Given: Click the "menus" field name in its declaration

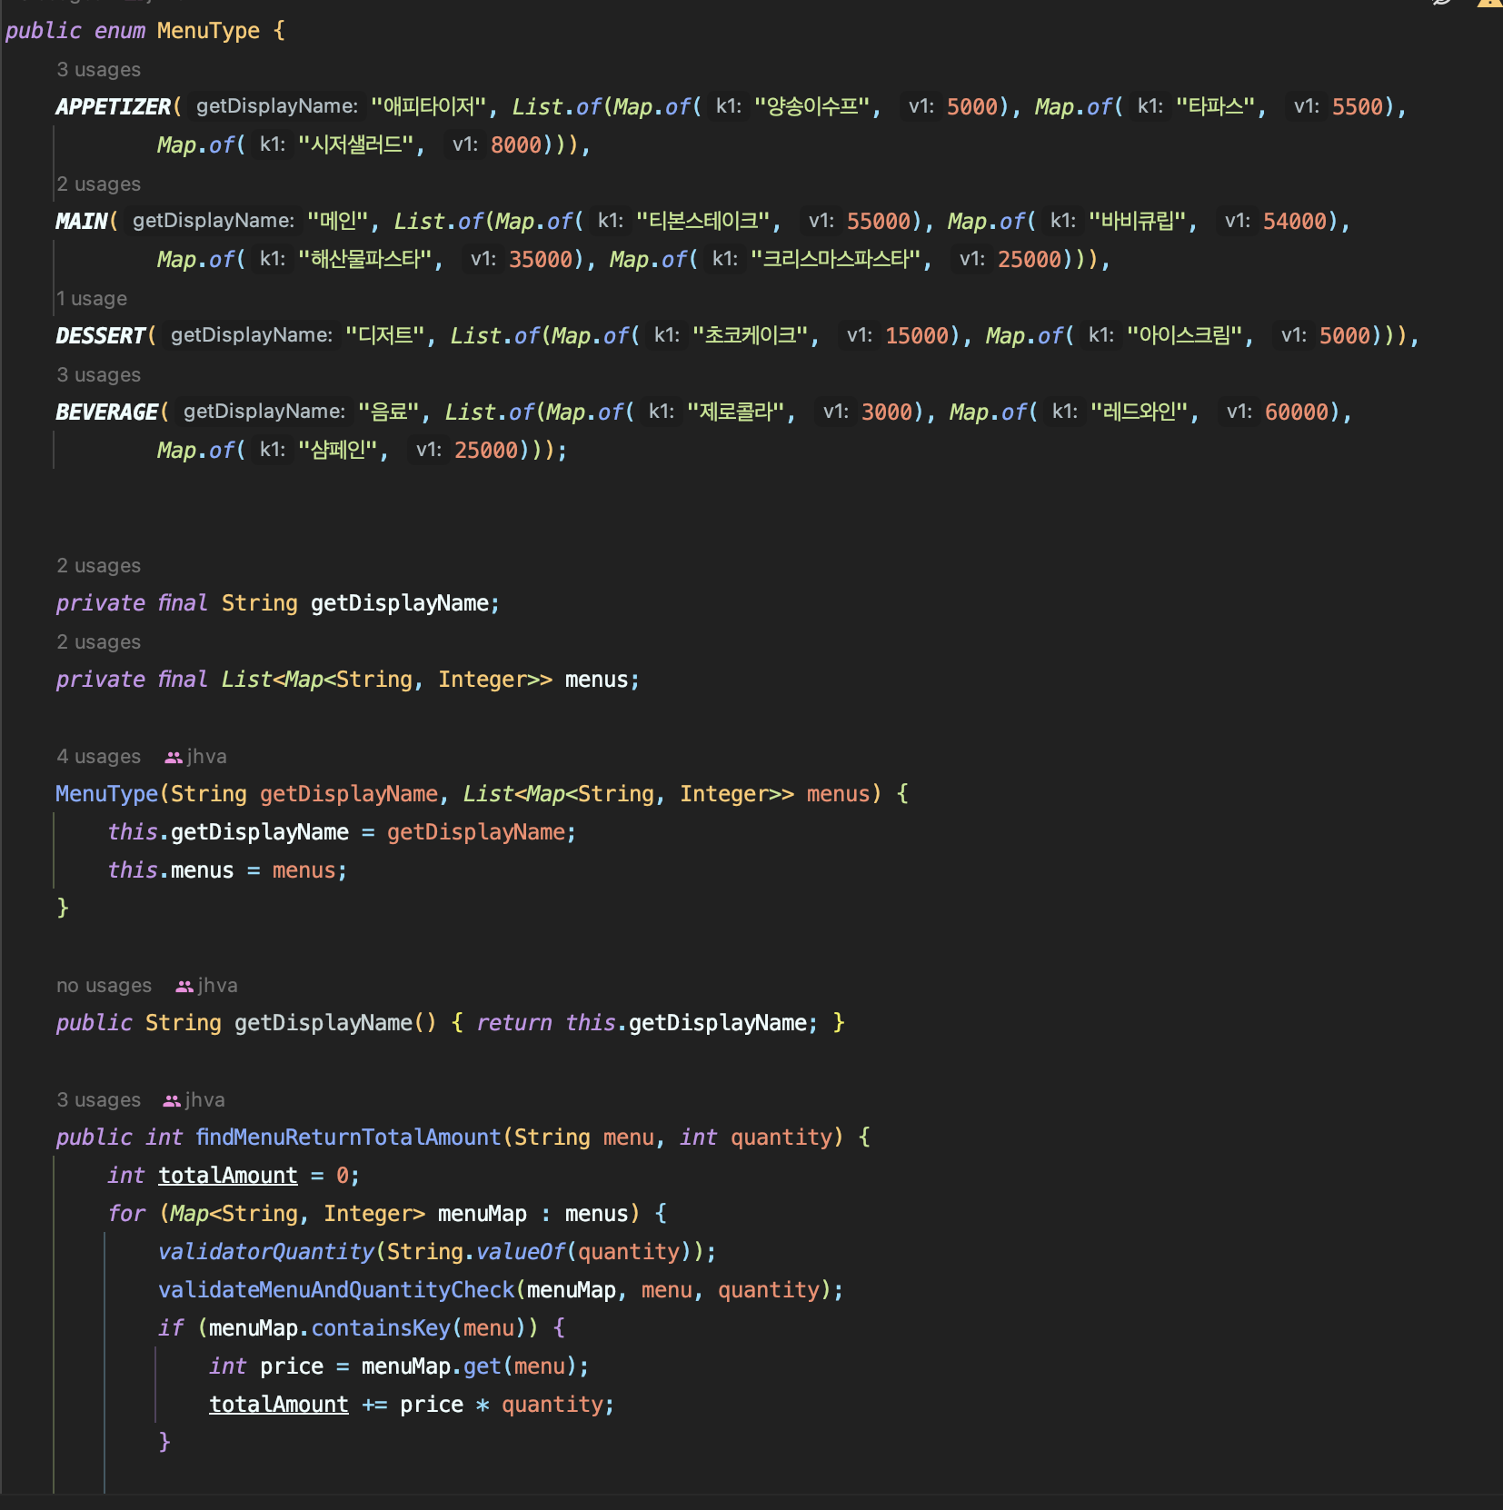Looking at the screenshot, I should [596, 680].
